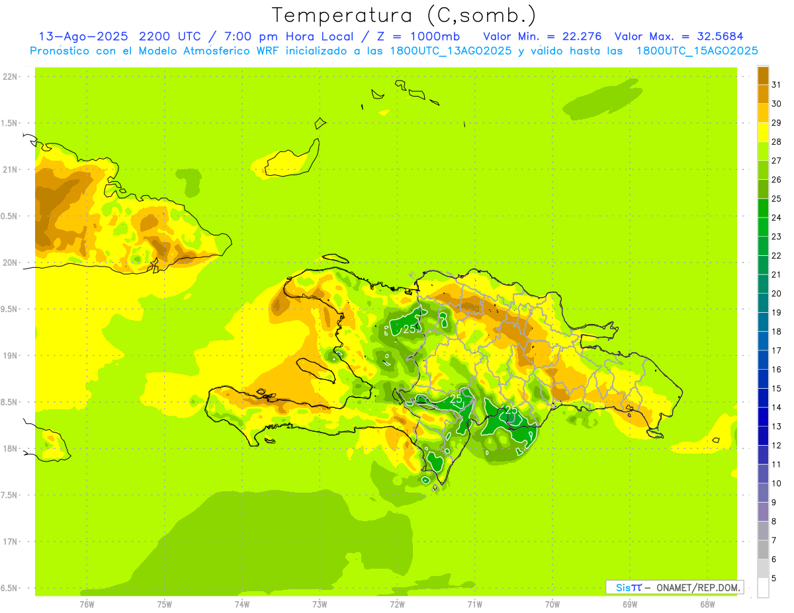Click the colorbar value label '13'
Screen dimensions: 794x613
coord(777,427)
